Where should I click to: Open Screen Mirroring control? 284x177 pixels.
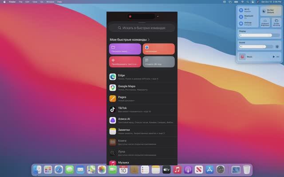pyautogui.click(x=276, y=23)
